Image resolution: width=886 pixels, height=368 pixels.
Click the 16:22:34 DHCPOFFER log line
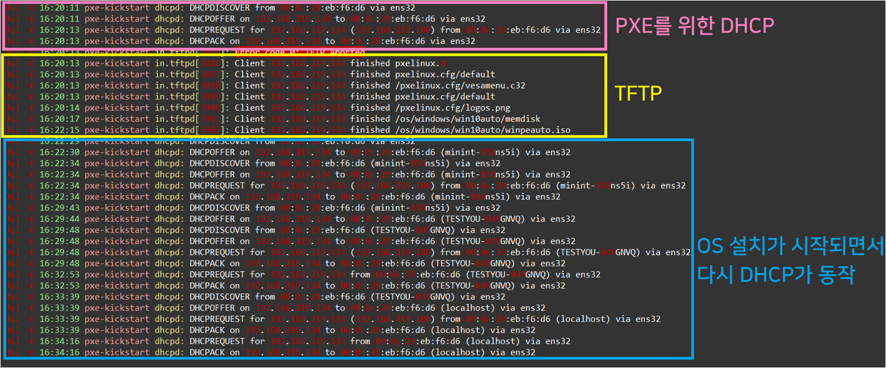coord(288,175)
